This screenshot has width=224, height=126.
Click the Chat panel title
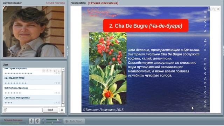pos(6,65)
